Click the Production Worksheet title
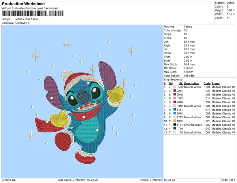The image size is (237, 183). 23,4
